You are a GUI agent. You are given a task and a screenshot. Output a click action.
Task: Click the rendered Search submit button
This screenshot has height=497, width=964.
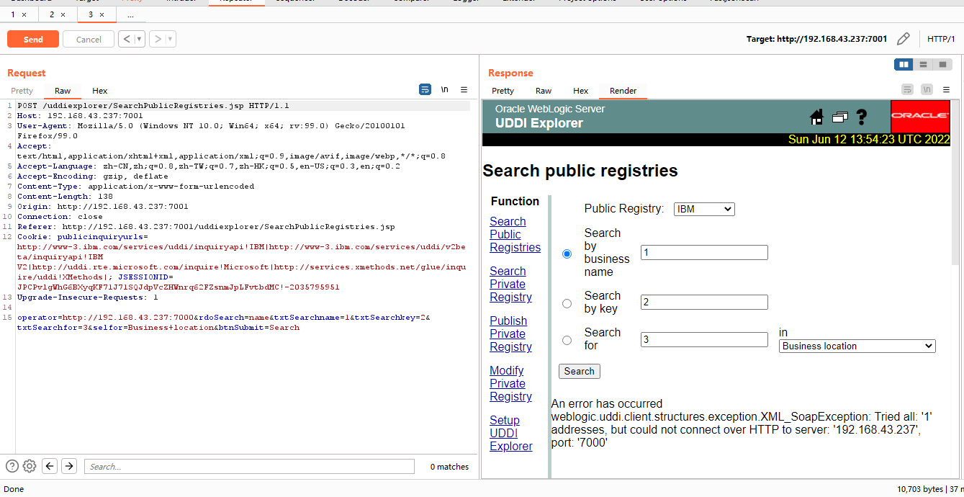[580, 371]
